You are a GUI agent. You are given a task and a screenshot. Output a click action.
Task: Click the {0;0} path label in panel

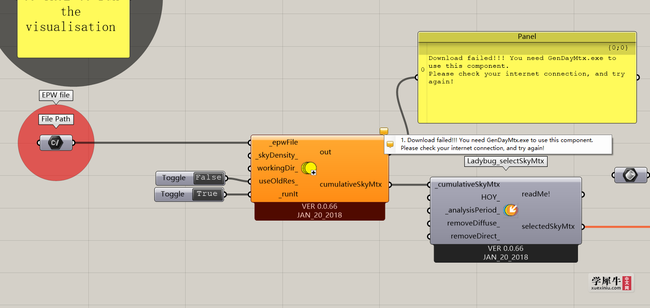click(618, 48)
